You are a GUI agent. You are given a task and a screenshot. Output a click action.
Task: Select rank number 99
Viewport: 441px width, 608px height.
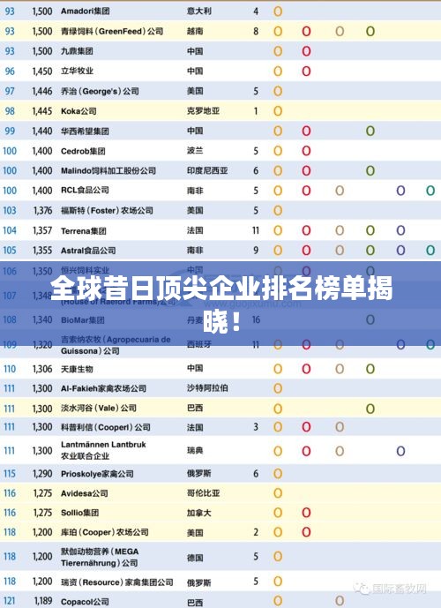click(x=10, y=131)
